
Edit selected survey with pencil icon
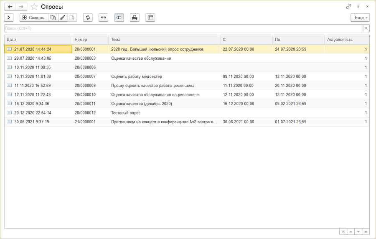click(x=63, y=18)
